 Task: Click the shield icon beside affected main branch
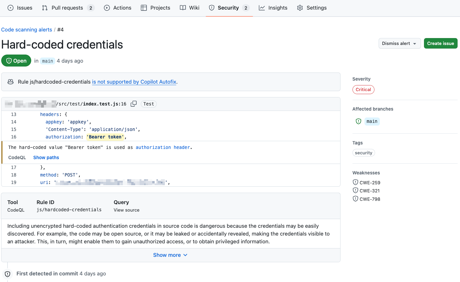358,121
